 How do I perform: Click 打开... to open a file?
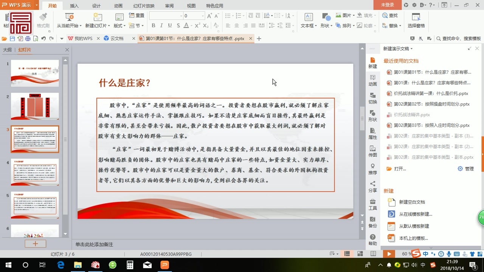pyautogui.click(x=396, y=169)
